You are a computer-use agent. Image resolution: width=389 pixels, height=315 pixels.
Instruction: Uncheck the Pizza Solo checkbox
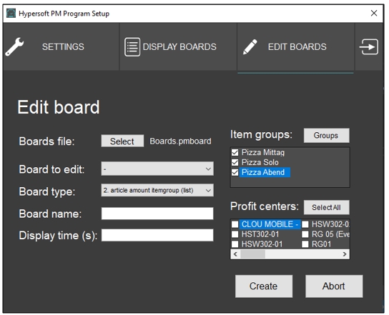235,162
